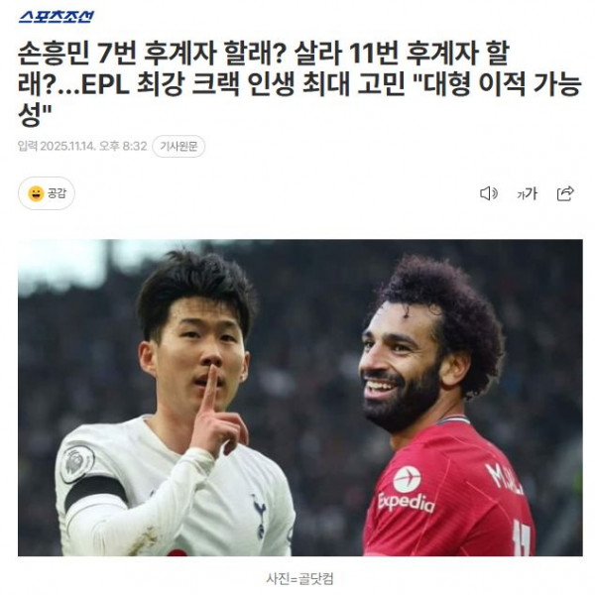React to the article with 공감 button

(x=47, y=193)
